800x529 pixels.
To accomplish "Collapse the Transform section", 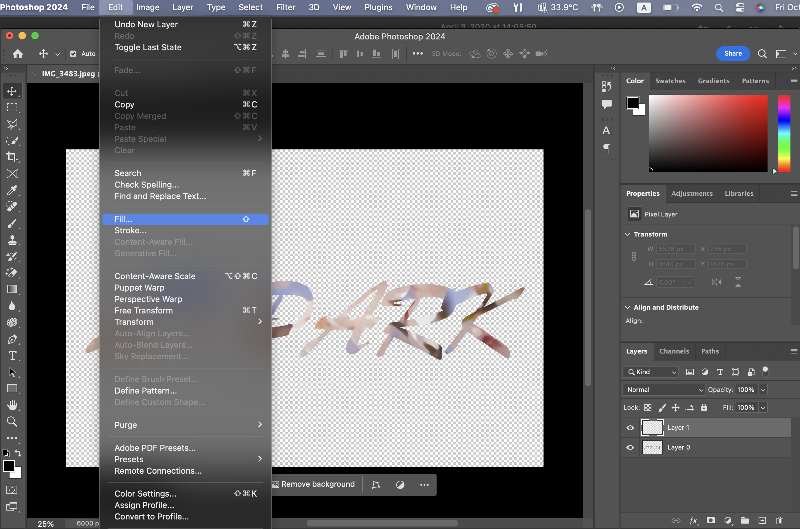I will (x=628, y=234).
